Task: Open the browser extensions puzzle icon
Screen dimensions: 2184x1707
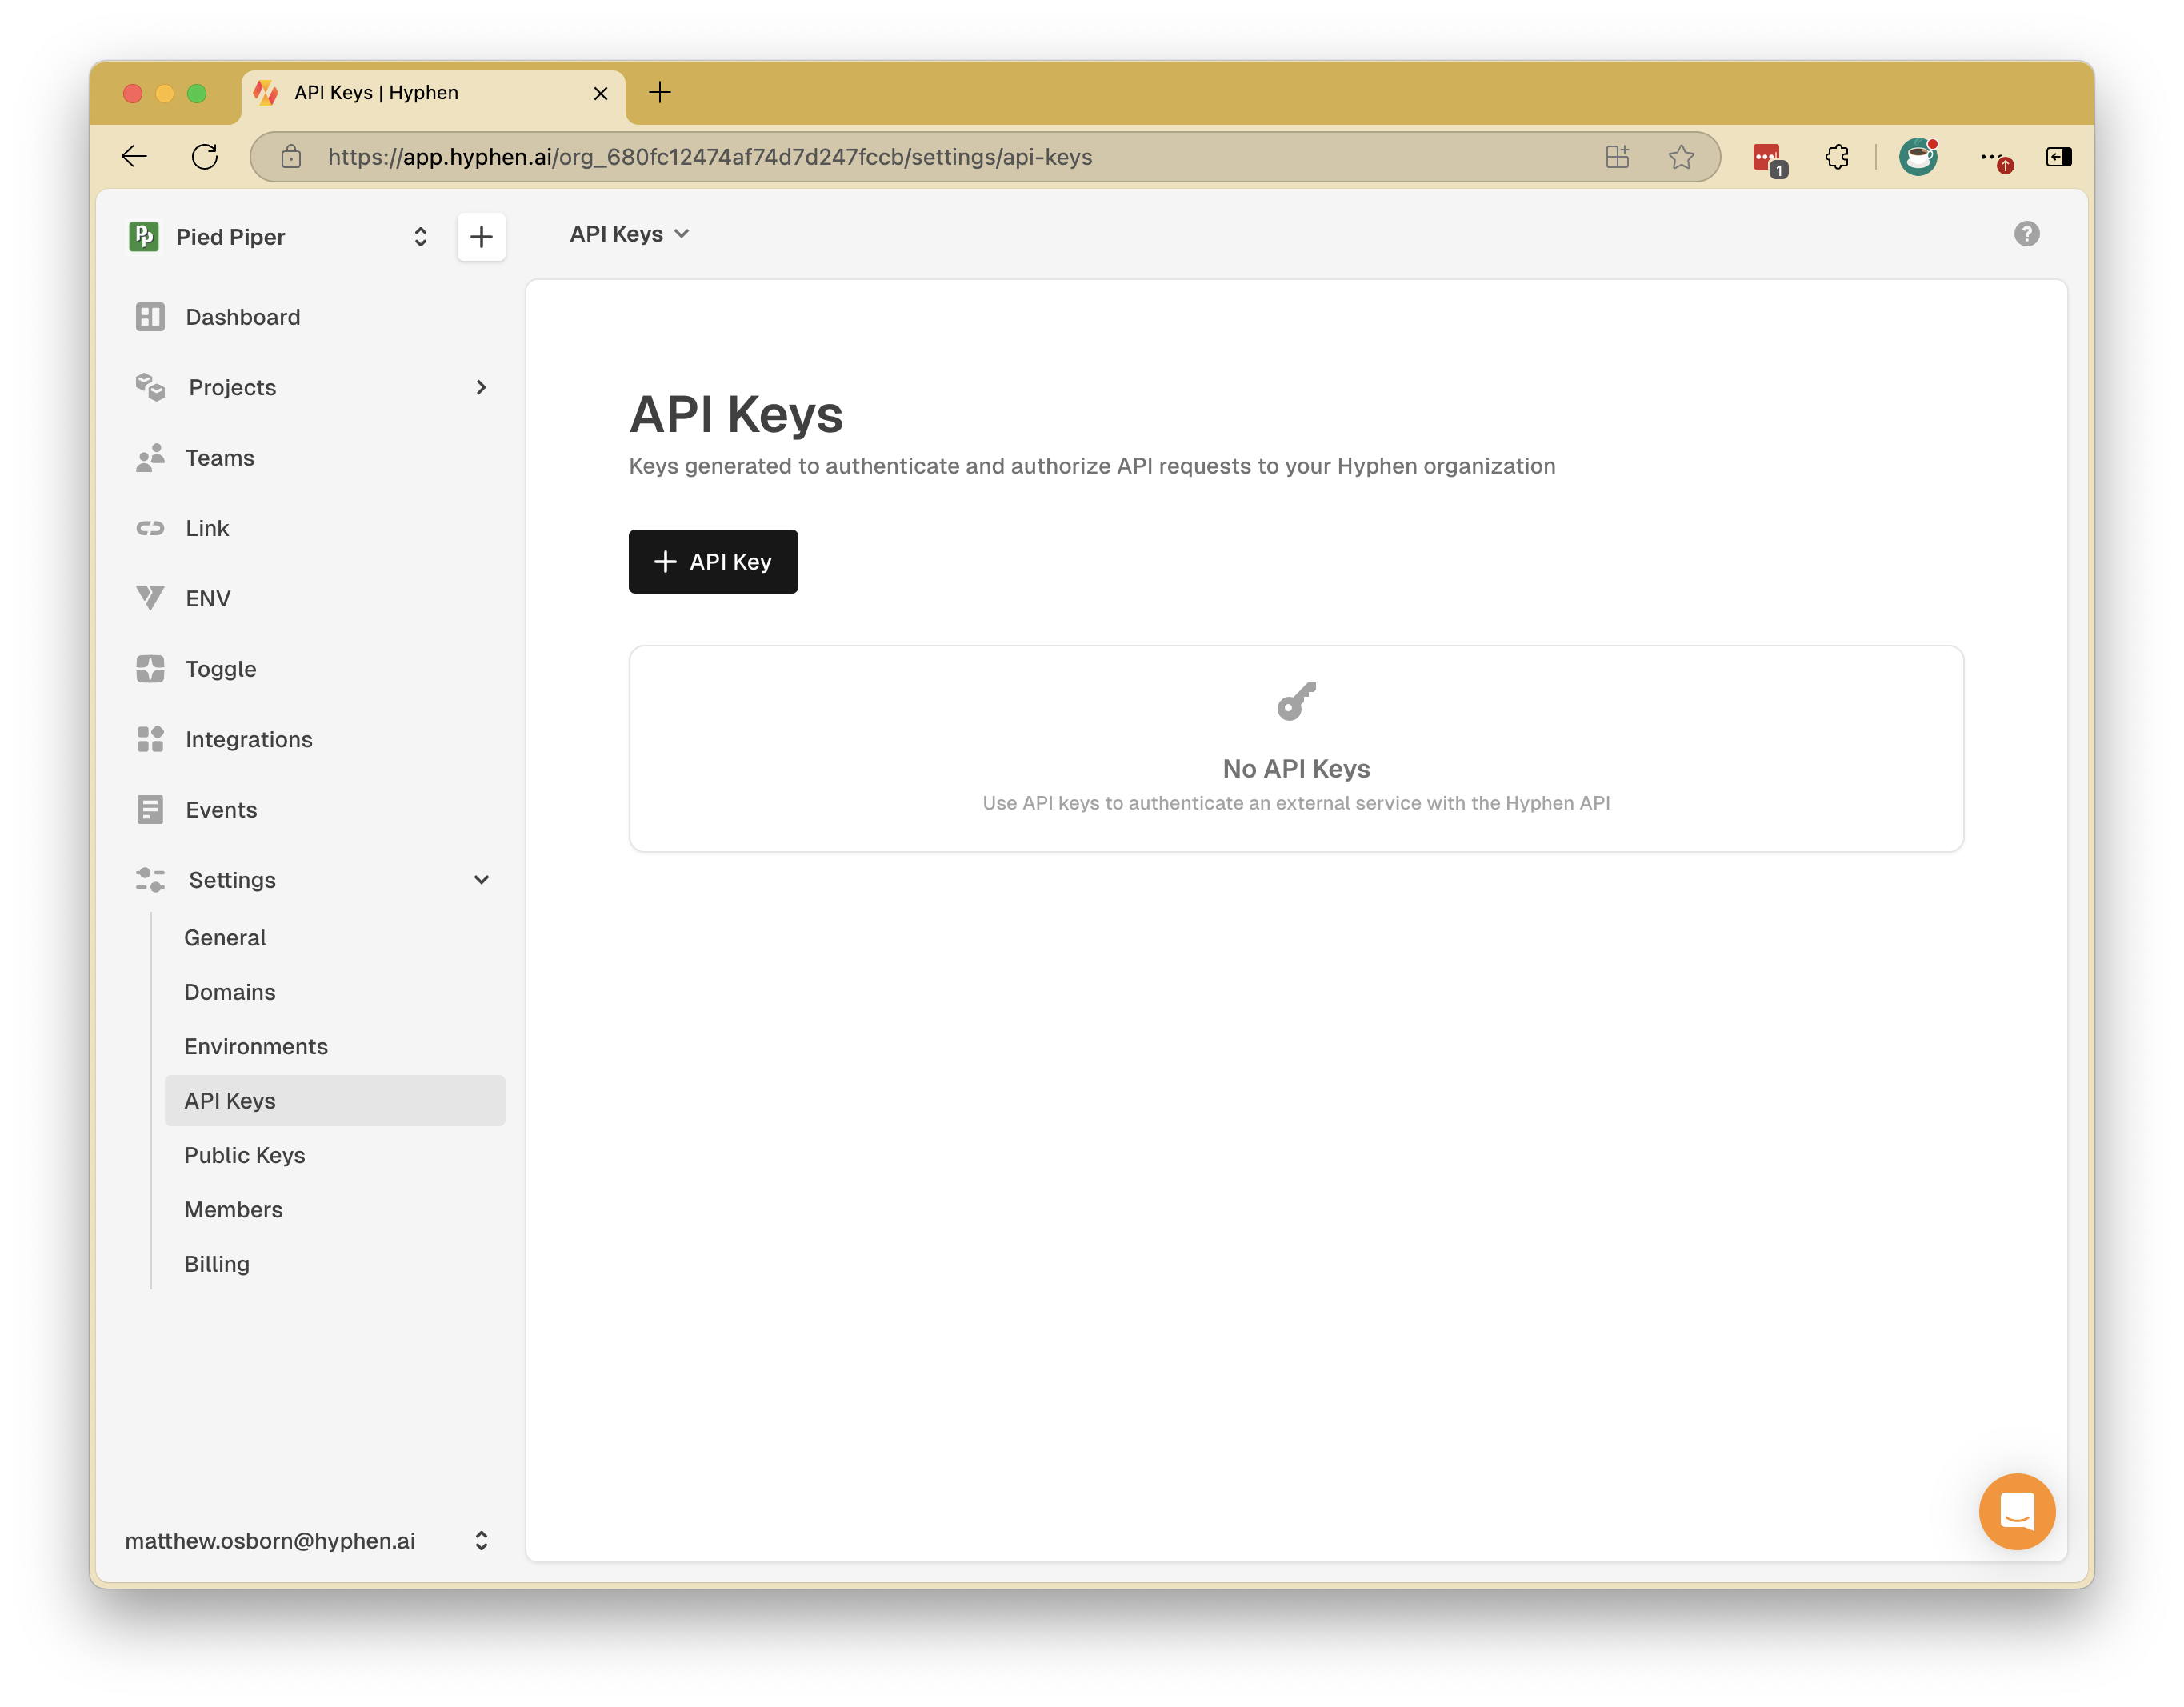Action: pyautogui.click(x=1836, y=156)
